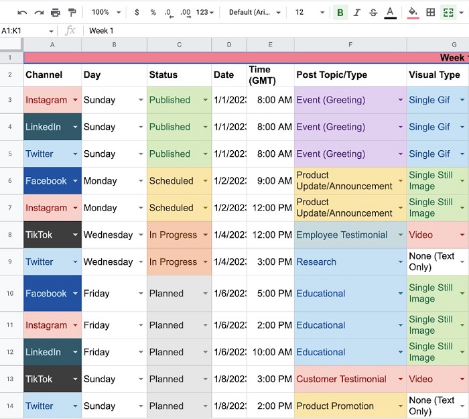Screen dimensions: 469x419
Task: Open In Progress status dropdown in row 8
Action: (206, 235)
